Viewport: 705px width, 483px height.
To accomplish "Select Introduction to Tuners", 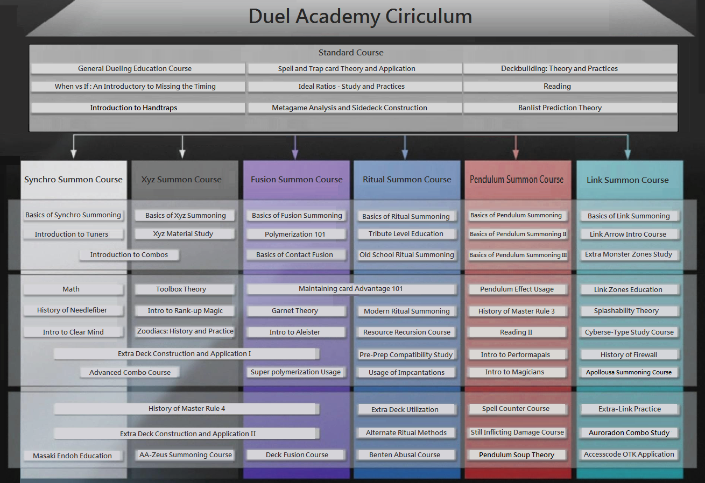I will (x=73, y=234).
